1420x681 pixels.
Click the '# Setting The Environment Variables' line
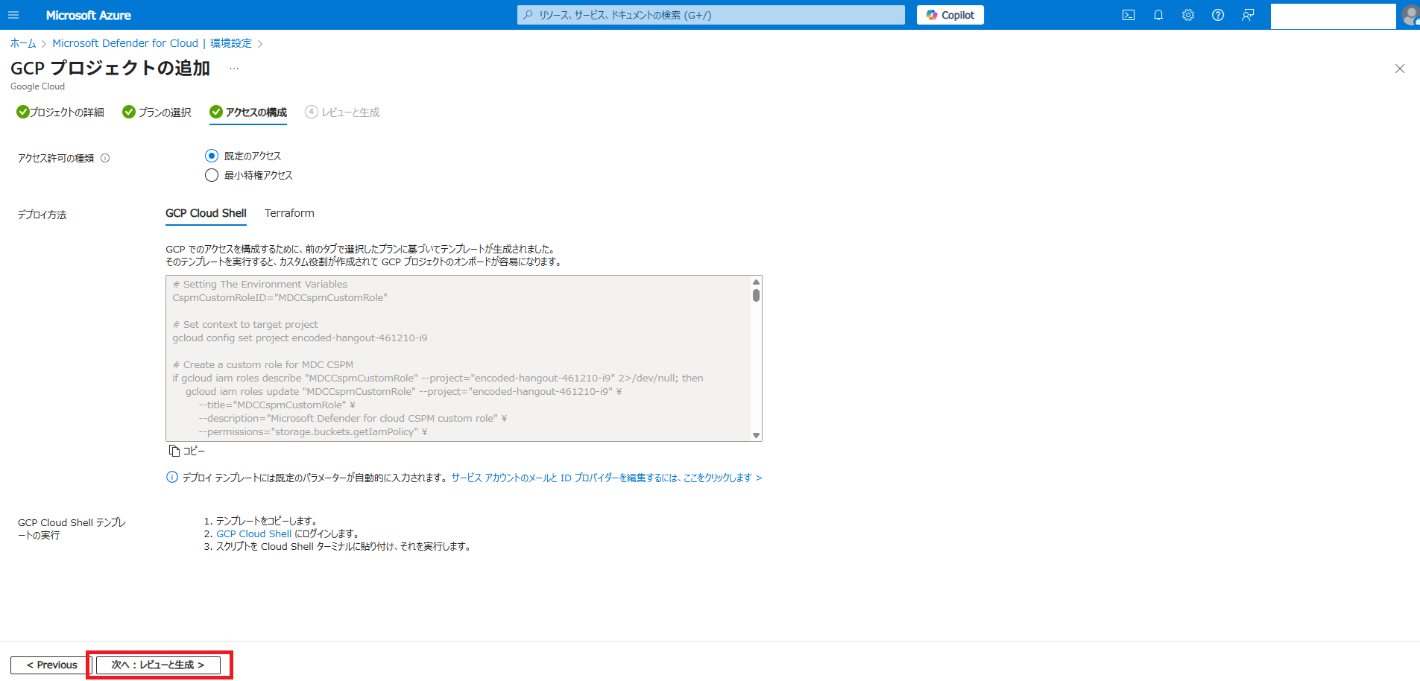[x=260, y=284]
